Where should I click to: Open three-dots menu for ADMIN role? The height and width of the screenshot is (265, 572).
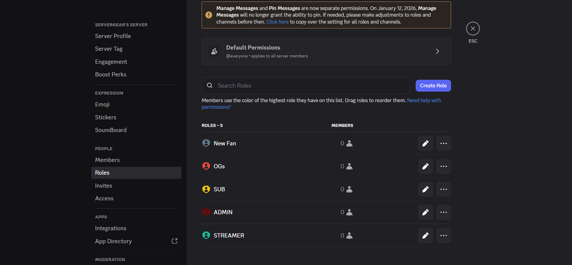tap(444, 212)
